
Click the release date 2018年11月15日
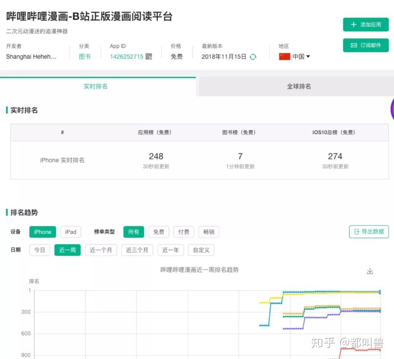tap(224, 57)
